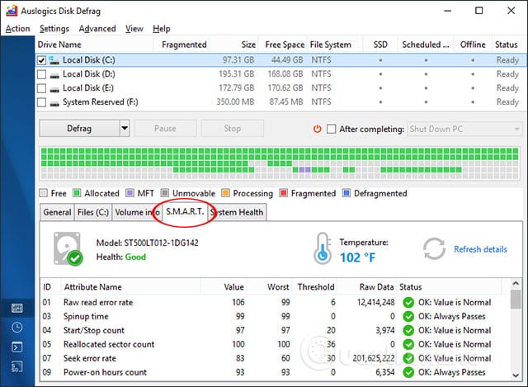Sort attributes by Attribute Name header
The width and height of the screenshot is (528, 387).
pos(130,287)
